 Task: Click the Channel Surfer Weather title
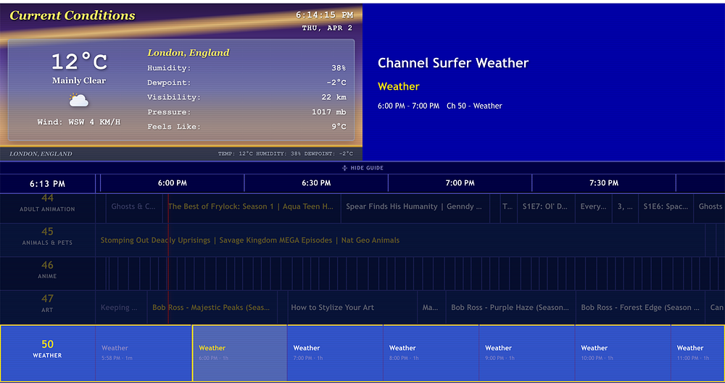pyautogui.click(x=453, y=63)
